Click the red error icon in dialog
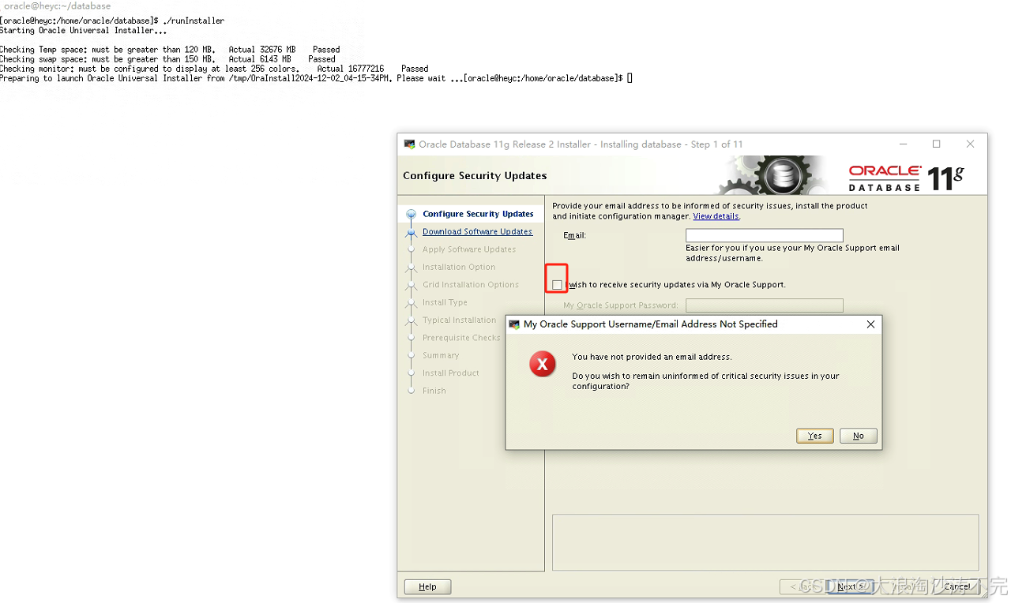Viewport: 1011px width, 603px height. [x=542, y=364]
